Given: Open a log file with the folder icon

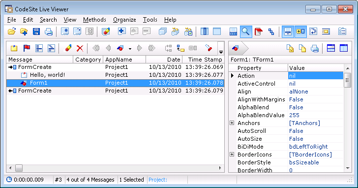Looking at the screenshot, I should 12,31.
